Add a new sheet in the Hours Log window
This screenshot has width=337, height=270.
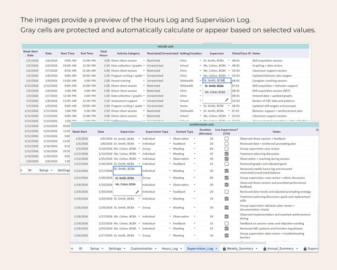[21, 170]
